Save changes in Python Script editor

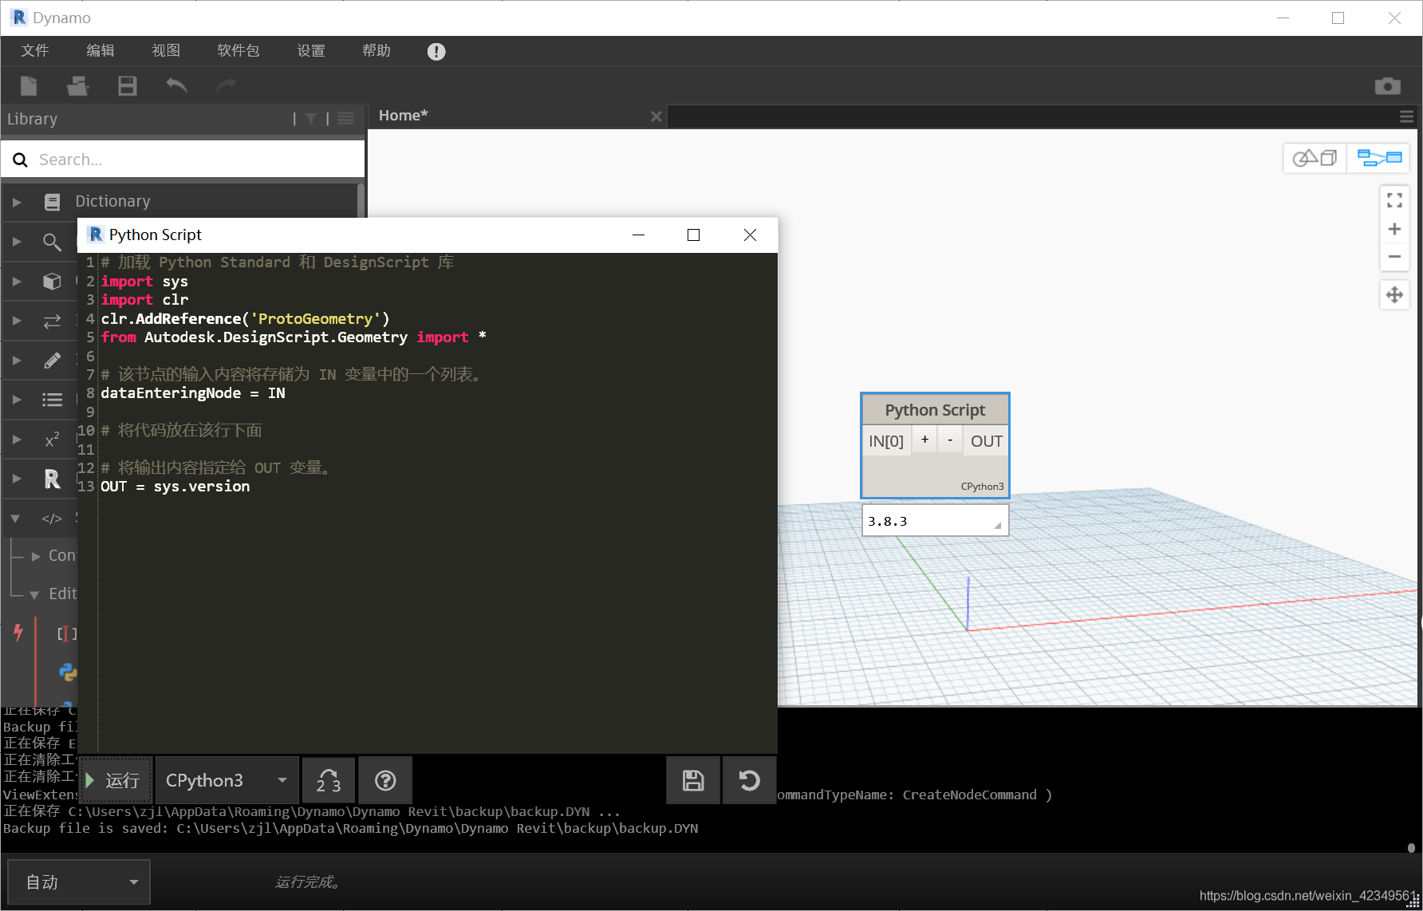pos(693,780)
